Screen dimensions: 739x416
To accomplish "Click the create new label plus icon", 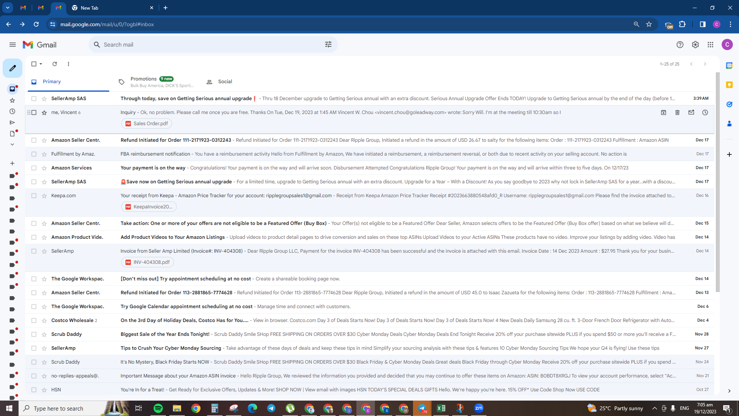I will [x=12, y=163].
